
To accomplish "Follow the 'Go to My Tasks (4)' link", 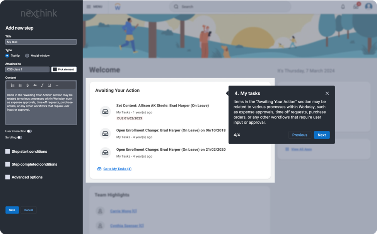I will (x=117, y=169).
